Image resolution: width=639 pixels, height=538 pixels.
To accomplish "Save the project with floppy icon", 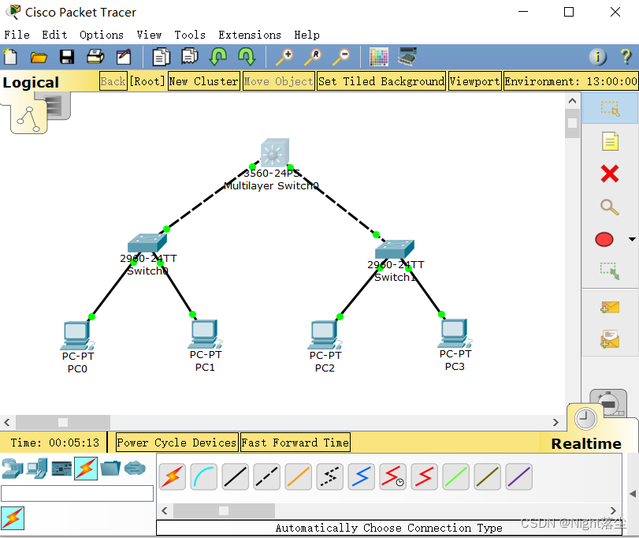I will coord(67,57).
